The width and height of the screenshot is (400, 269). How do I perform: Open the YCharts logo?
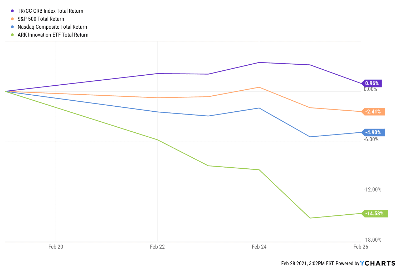click(378, 263)
